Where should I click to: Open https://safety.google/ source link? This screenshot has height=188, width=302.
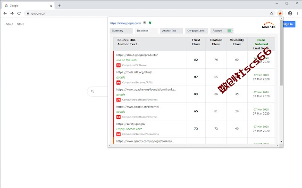[x=131, y=124]
